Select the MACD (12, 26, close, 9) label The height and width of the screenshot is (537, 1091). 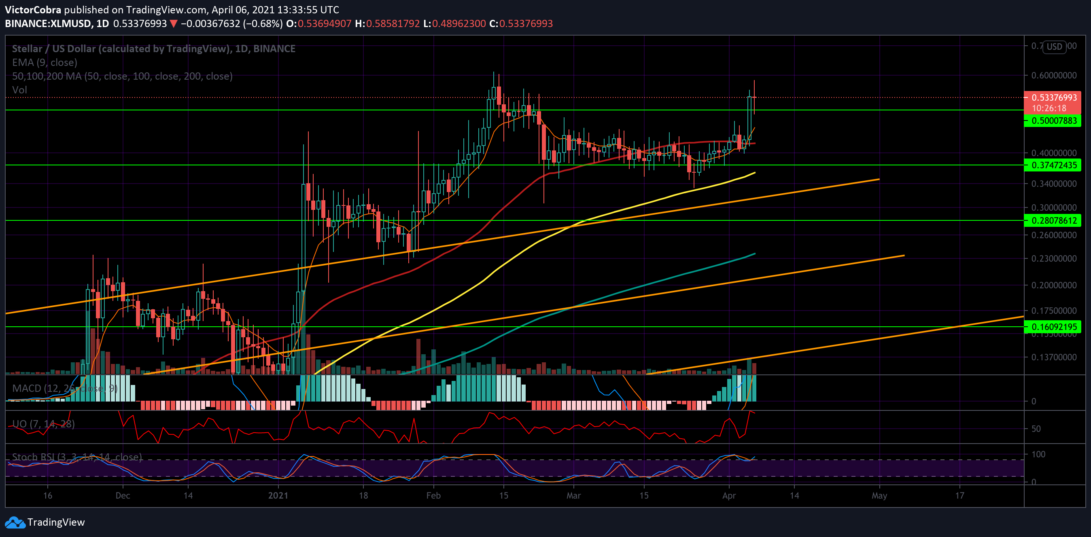click(64, 389)
